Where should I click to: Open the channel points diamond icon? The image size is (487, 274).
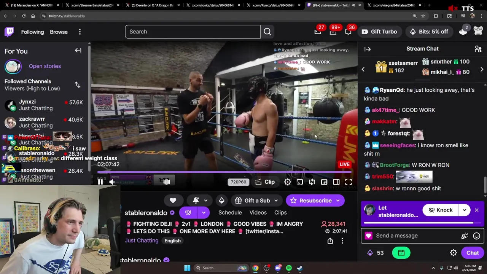click(x=370, y=253)
